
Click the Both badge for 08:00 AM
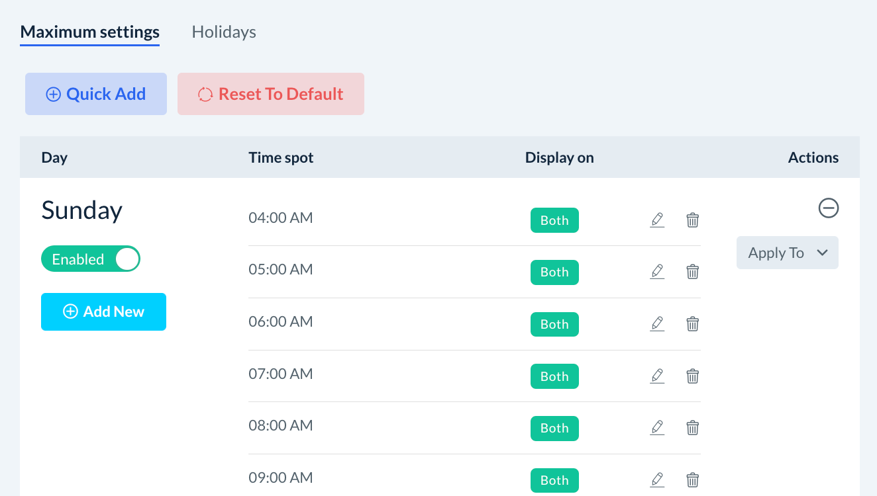(554, 429)
